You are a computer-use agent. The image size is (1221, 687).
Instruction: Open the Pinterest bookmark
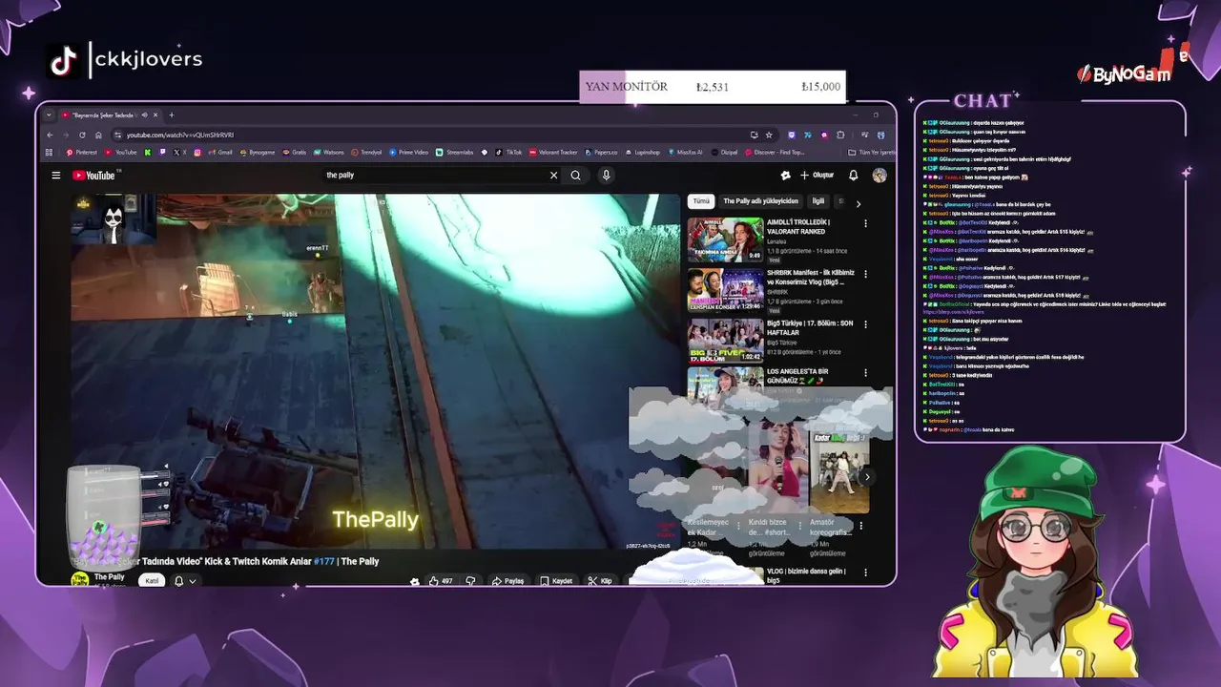coord(82,153)
